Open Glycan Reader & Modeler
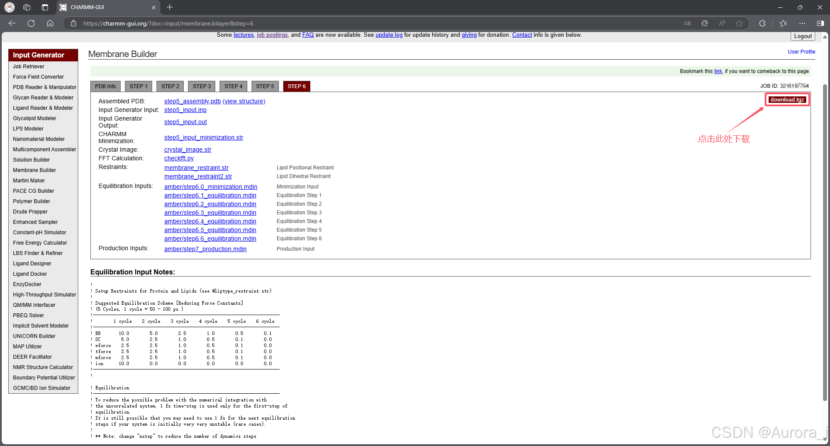 point(43,98)
